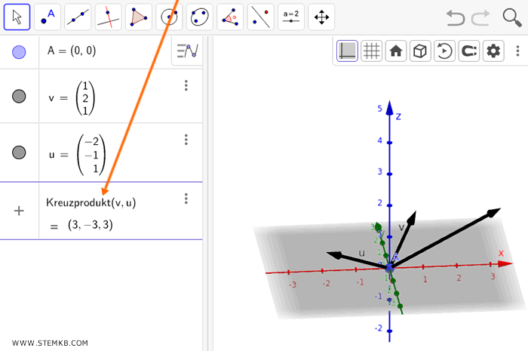Open the options menu for vector v
Screen dimensions: 528x351
[186, 85]
